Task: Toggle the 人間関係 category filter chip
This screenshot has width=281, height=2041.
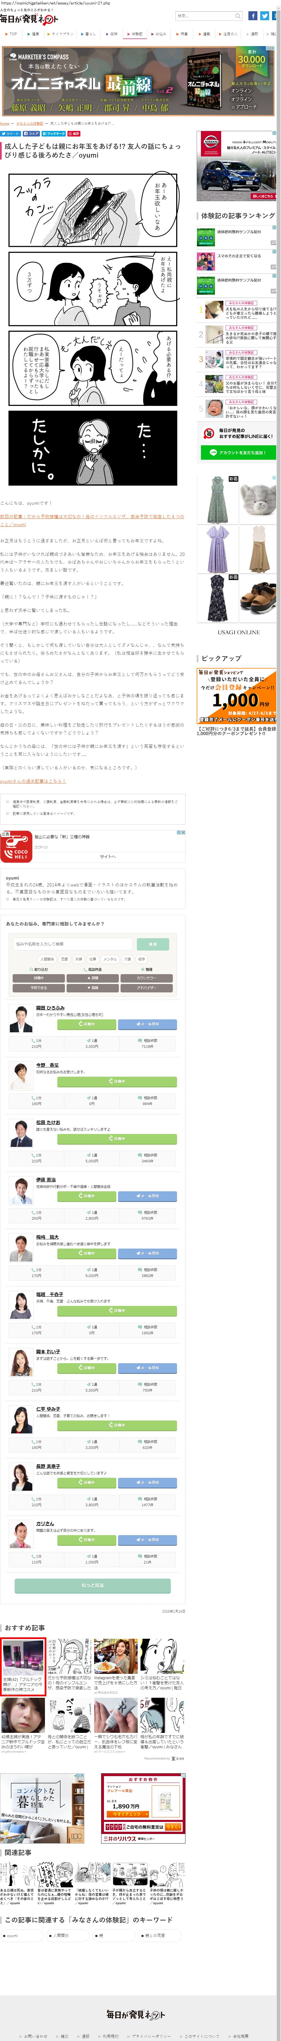Action: 47,959
